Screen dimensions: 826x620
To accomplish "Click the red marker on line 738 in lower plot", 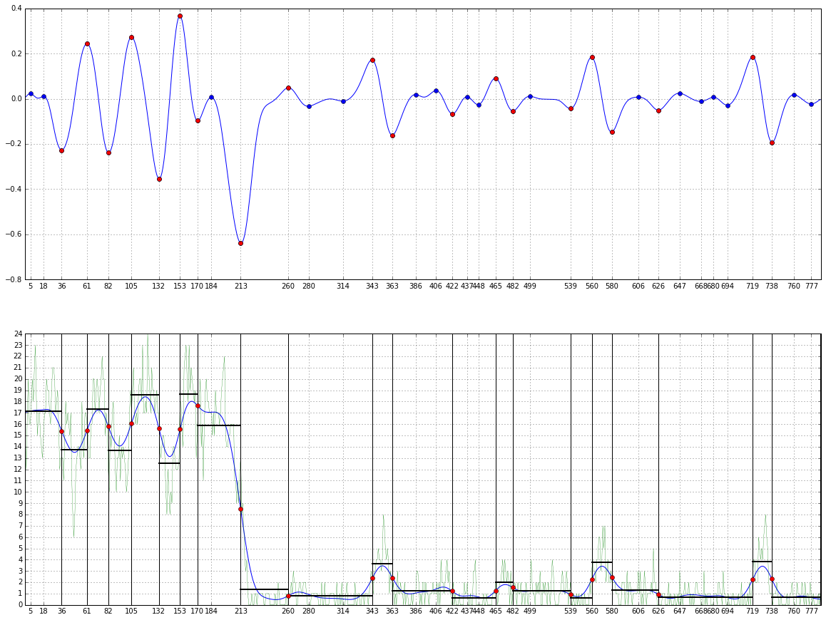I will (x=773, y=579).
